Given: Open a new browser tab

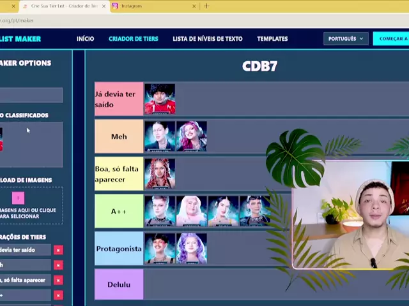Looking at the screenshot, I should click(206, 6).
